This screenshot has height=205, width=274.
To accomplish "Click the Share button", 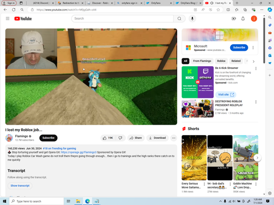I will coord(136,138).
